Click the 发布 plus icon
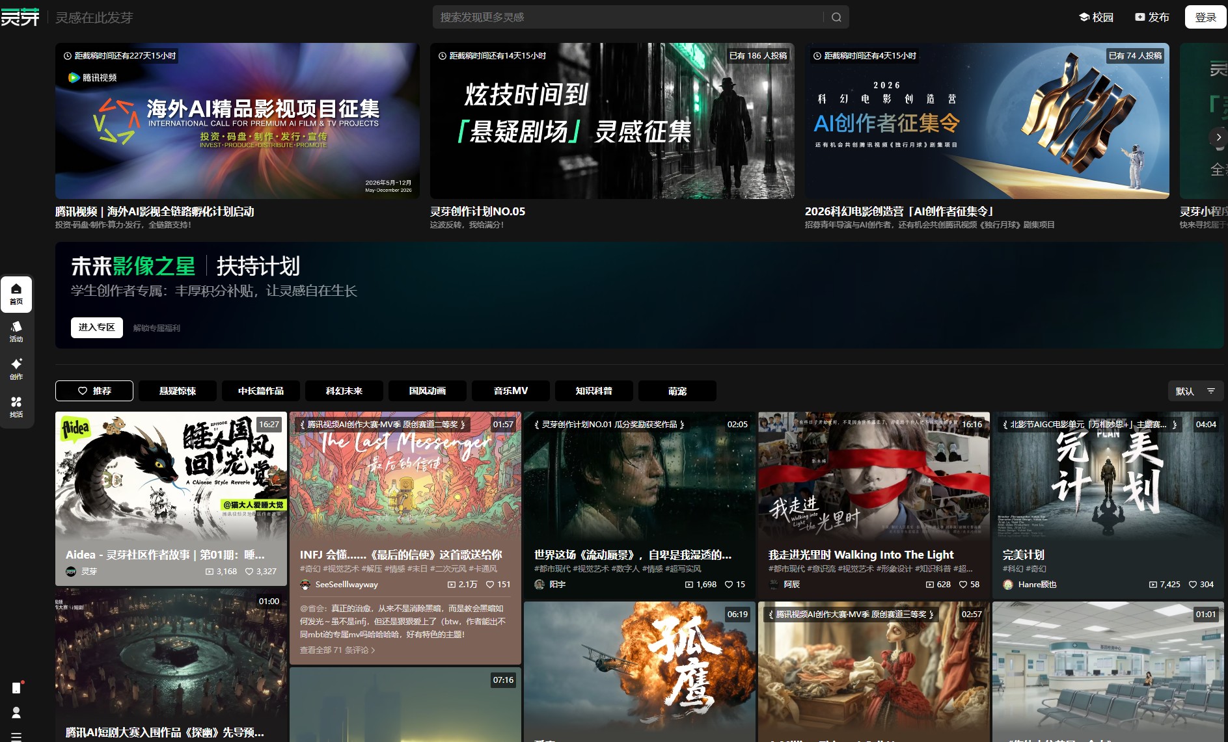1228x742 pixels. pos(1139,18)
